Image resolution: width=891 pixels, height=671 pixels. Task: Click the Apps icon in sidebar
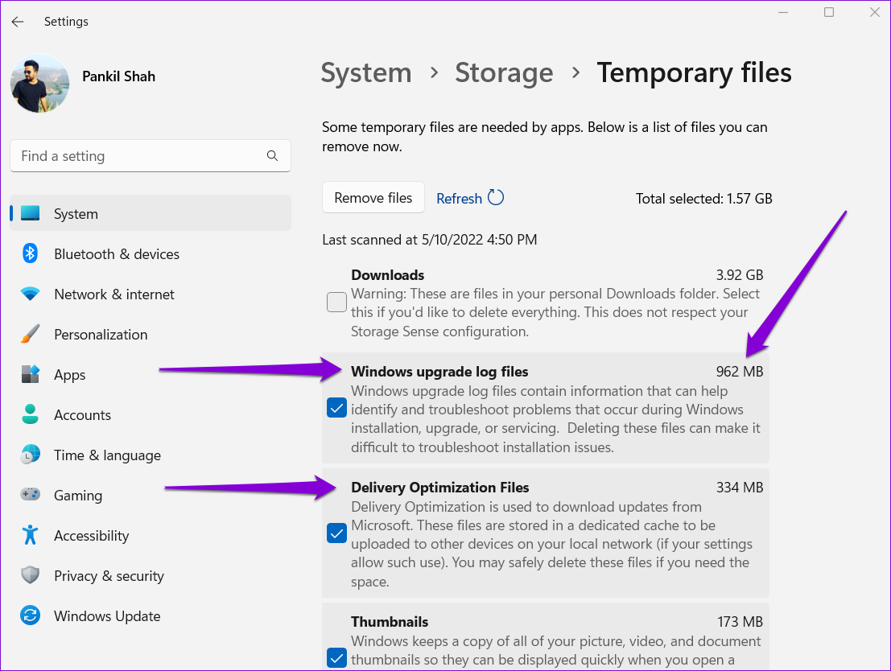pos(30,374)
